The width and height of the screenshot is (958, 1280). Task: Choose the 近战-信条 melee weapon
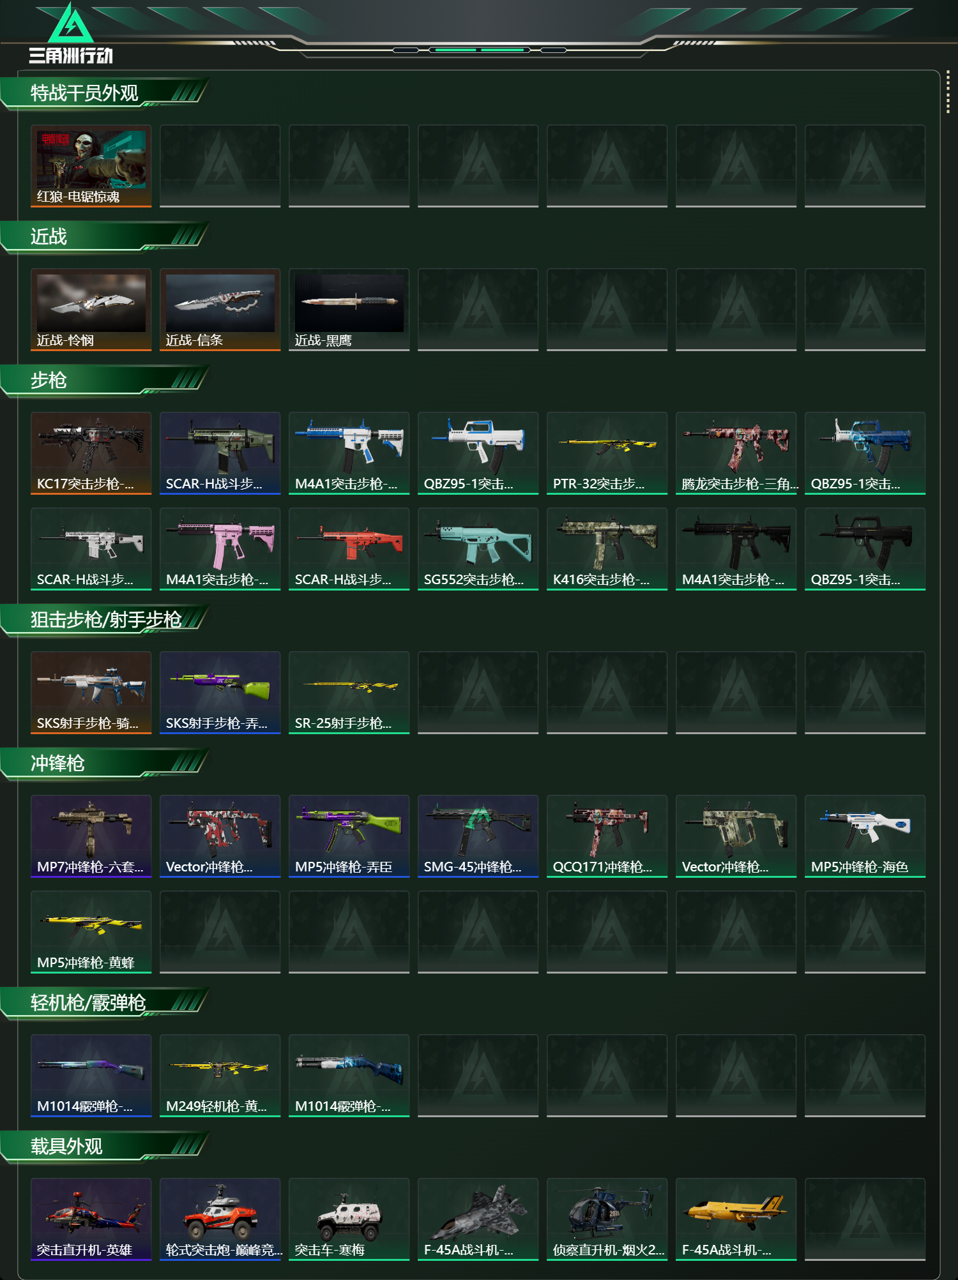[x=220, y=310]
